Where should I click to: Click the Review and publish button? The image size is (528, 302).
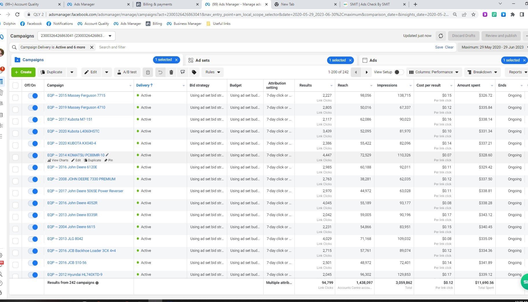point(501,36)
